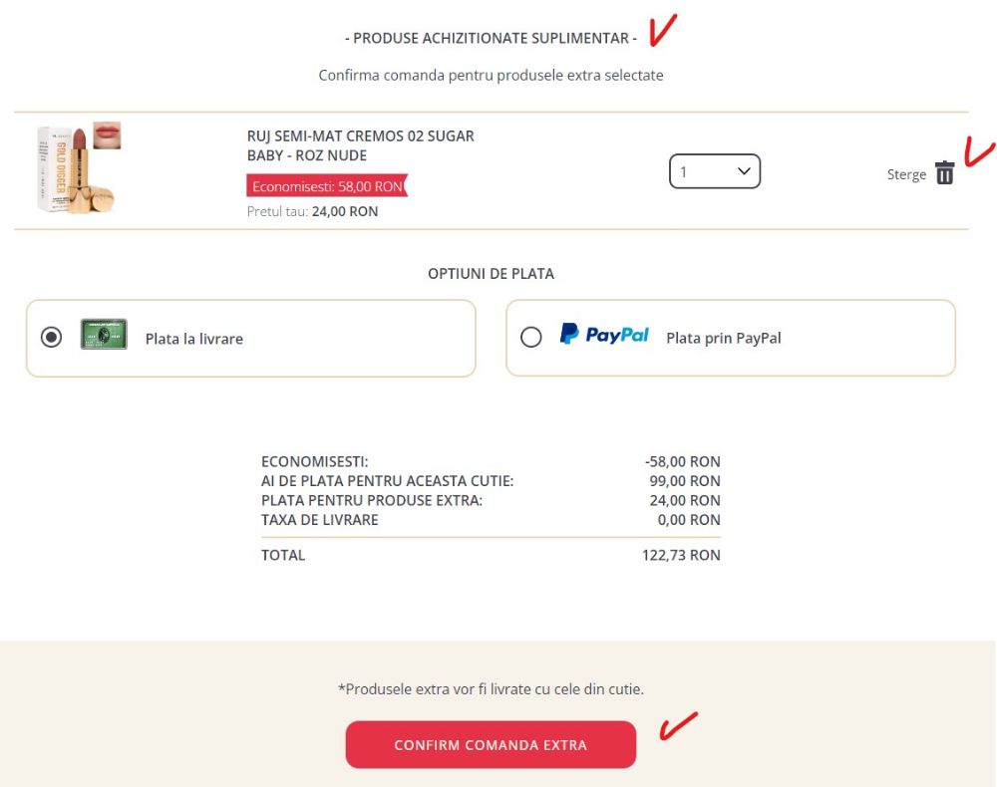This screenshot has height=787, width=997.
Task: Click the red checkmark beside the section heading
Action: point(663,34)
